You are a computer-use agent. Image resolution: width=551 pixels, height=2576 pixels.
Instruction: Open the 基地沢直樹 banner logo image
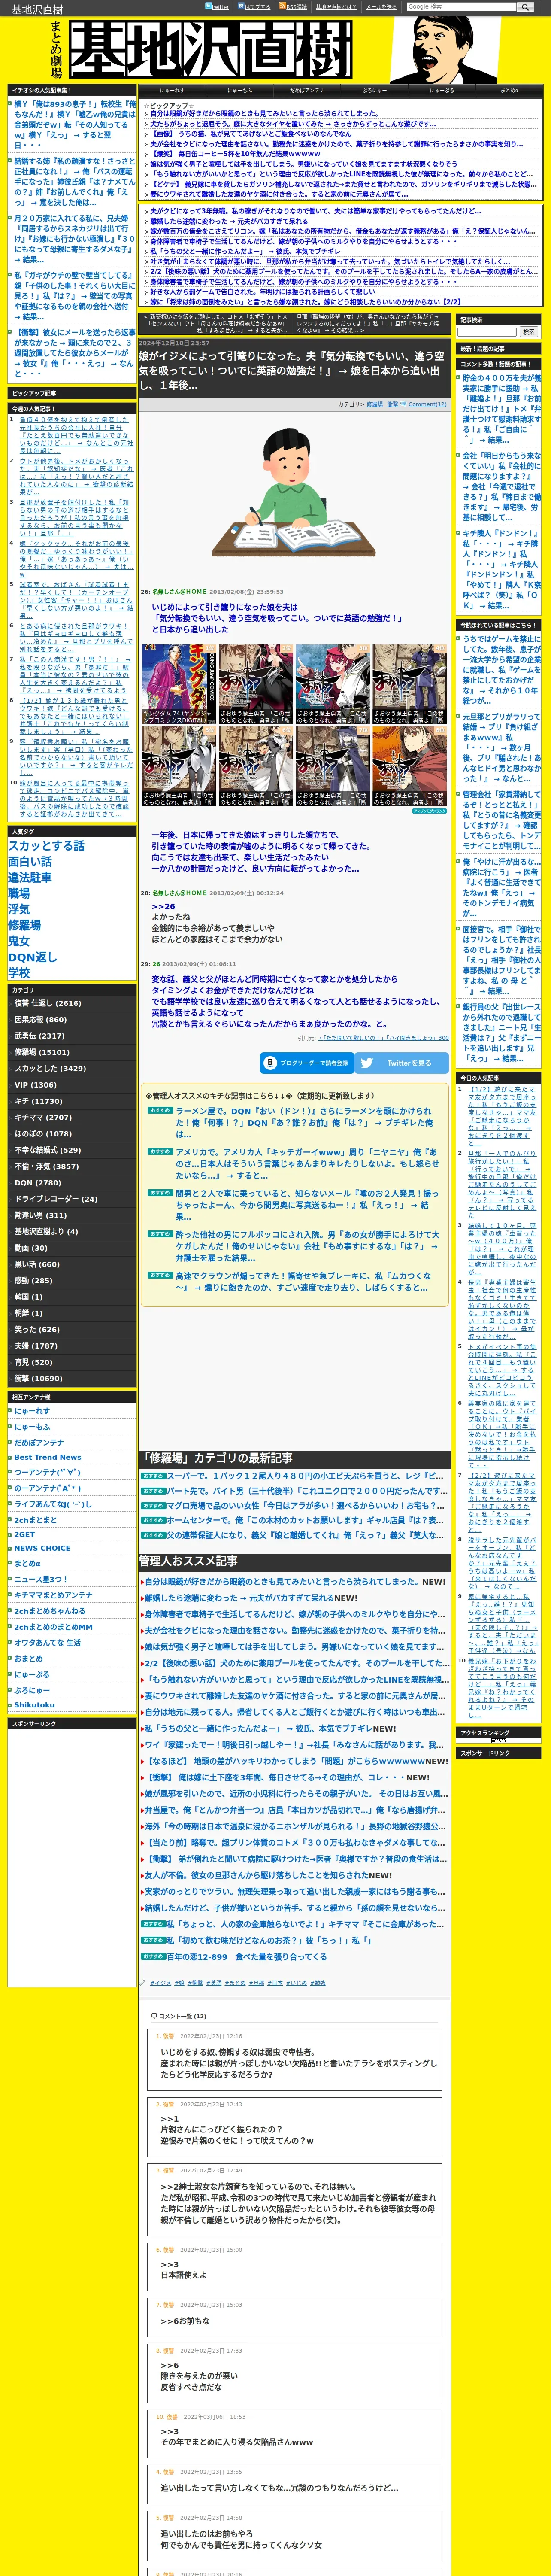point(210,50)
